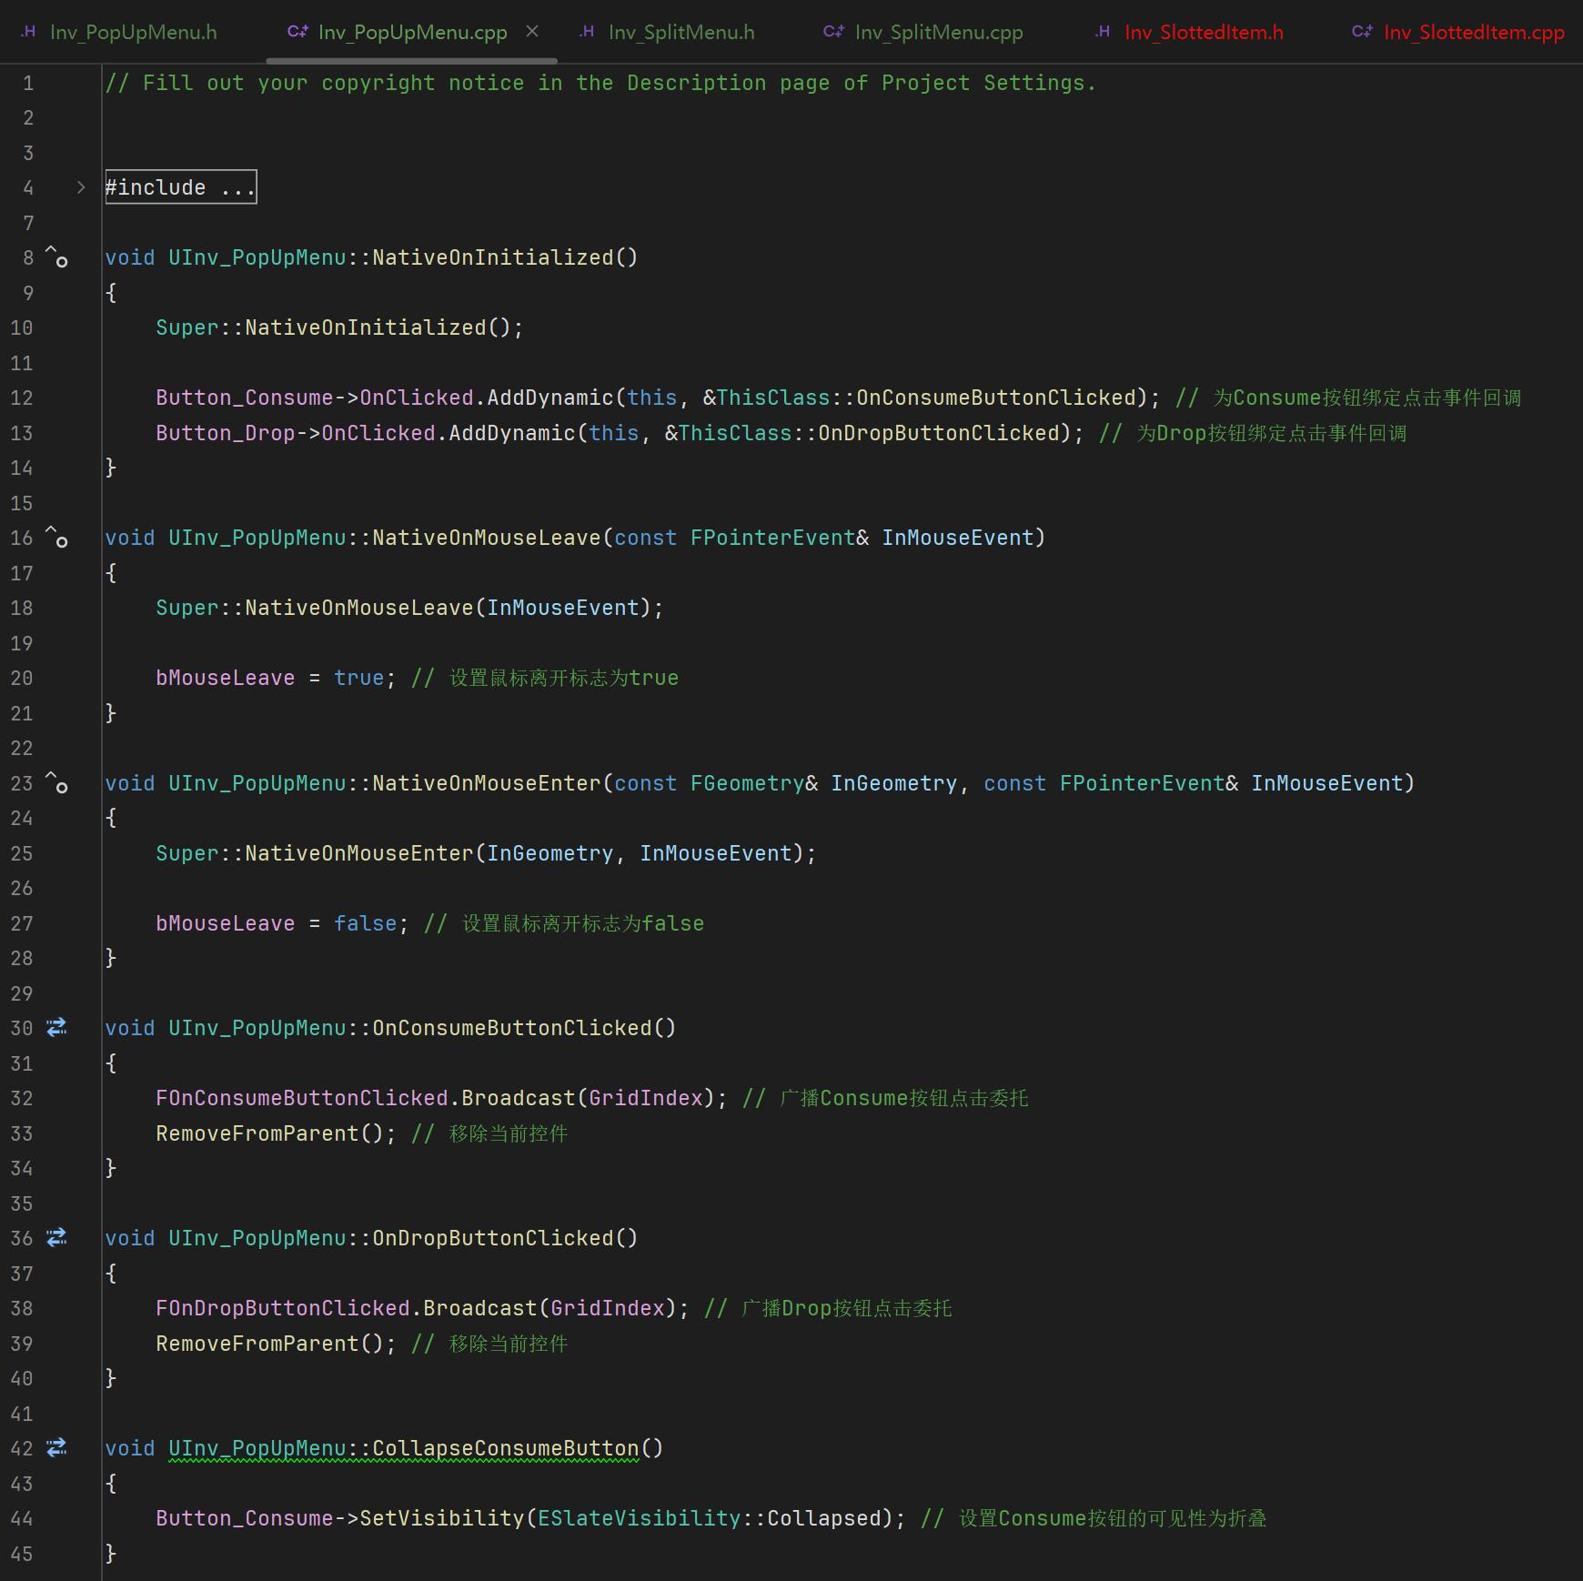Click "OnDropButtonClicked" inside the AddDynamic call
The width and height of the screenshot is (1583, 1581).
click(939, 433)
